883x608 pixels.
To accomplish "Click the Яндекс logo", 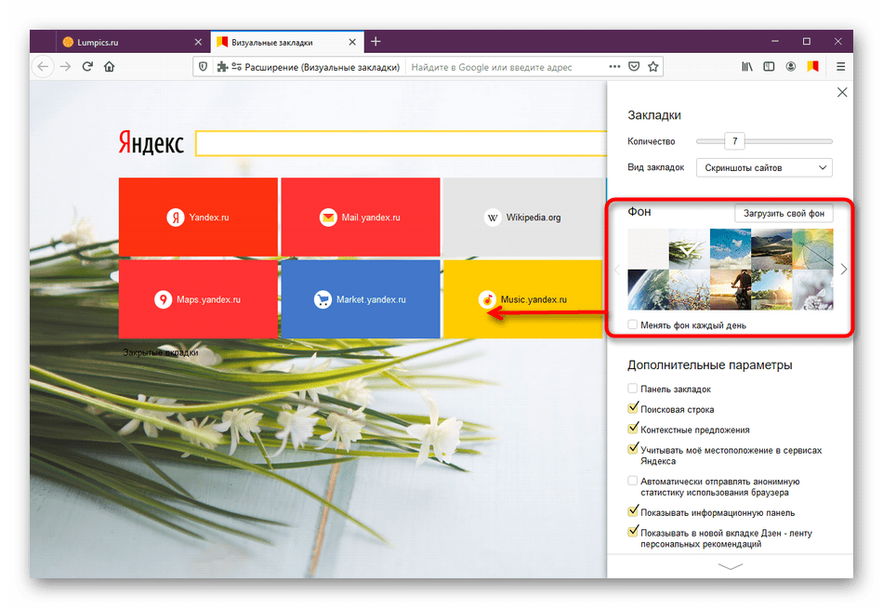I will tap(151, 143).
